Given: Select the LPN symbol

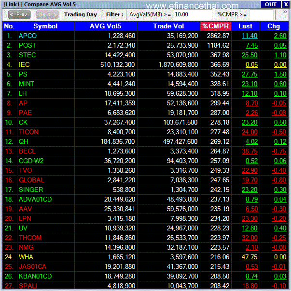Looking at the screenshot, I should [x=25, y=218].
